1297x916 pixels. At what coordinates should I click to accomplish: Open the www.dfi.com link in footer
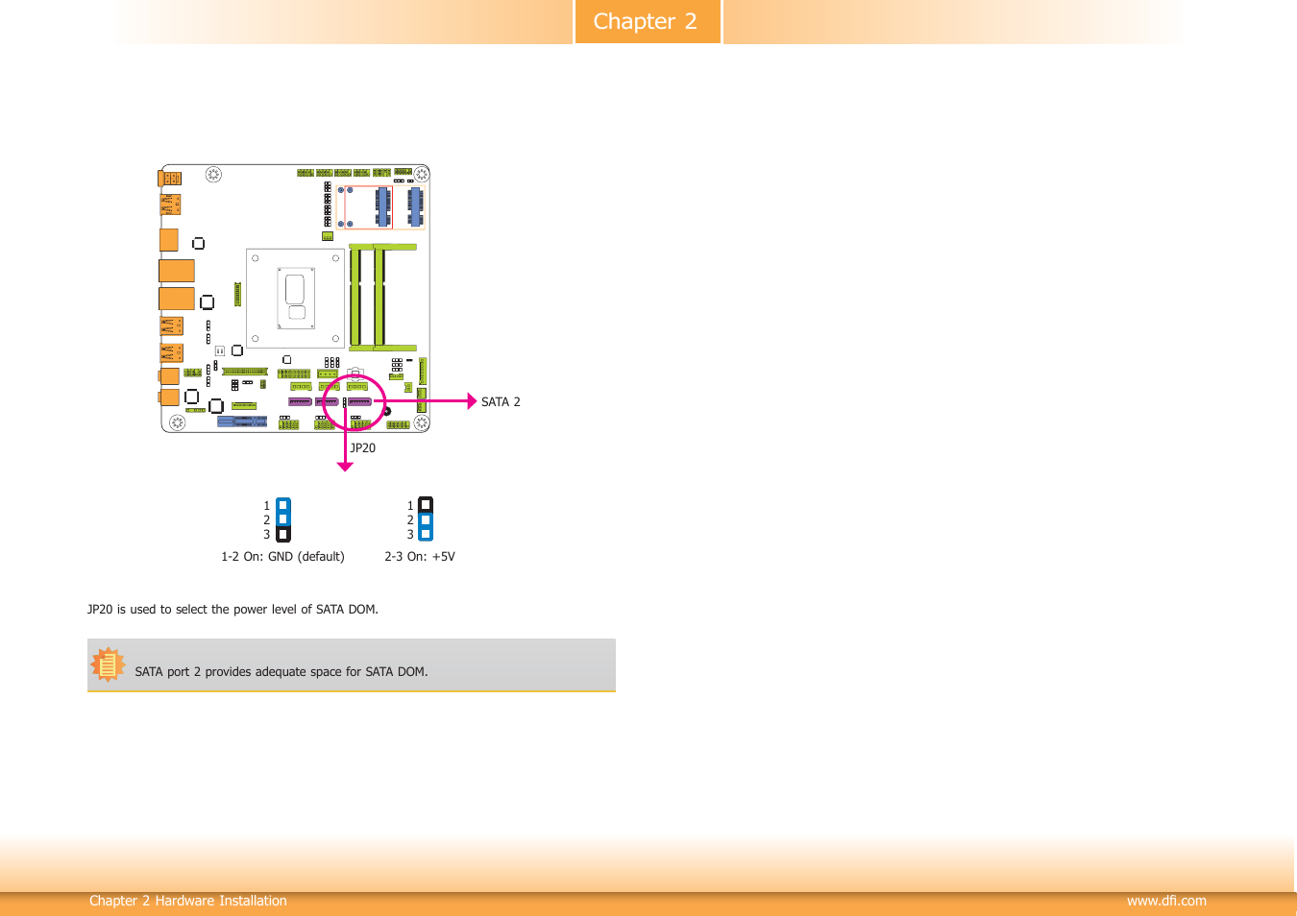1166,901
